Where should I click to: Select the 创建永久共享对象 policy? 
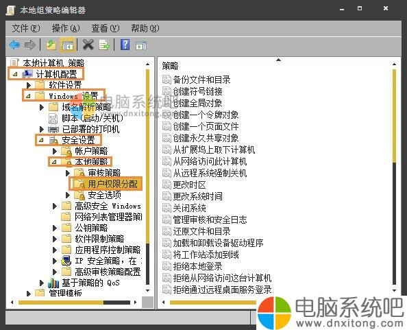click(x=206, y=138)
